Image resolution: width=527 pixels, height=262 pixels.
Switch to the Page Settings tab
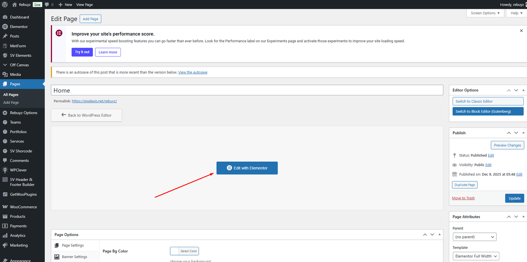click(75, 246)
